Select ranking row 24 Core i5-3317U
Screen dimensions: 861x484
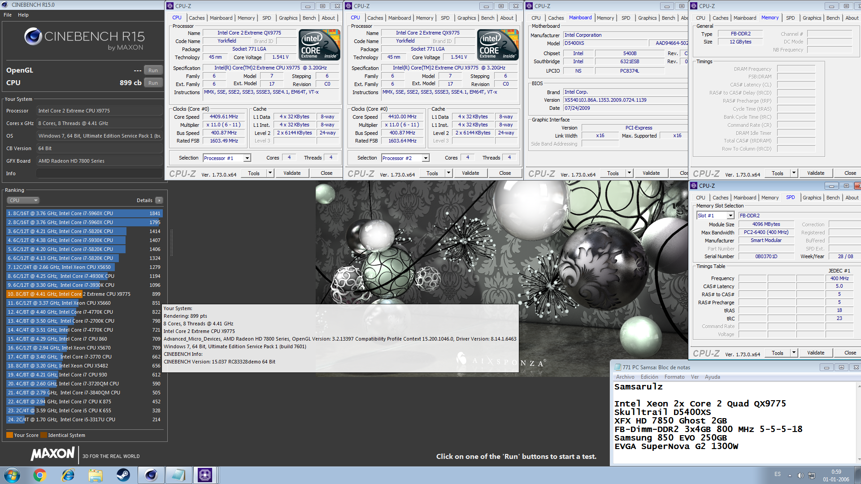tap(84, 419)
